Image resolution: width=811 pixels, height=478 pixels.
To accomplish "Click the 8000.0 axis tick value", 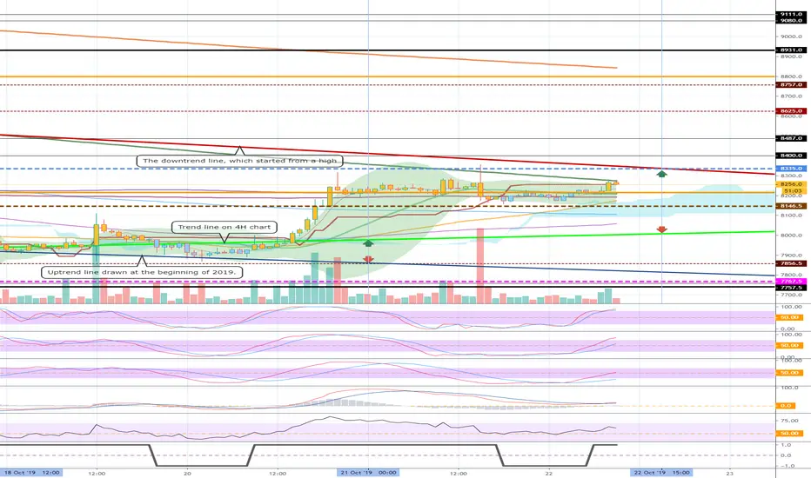I will pos(792,236).
